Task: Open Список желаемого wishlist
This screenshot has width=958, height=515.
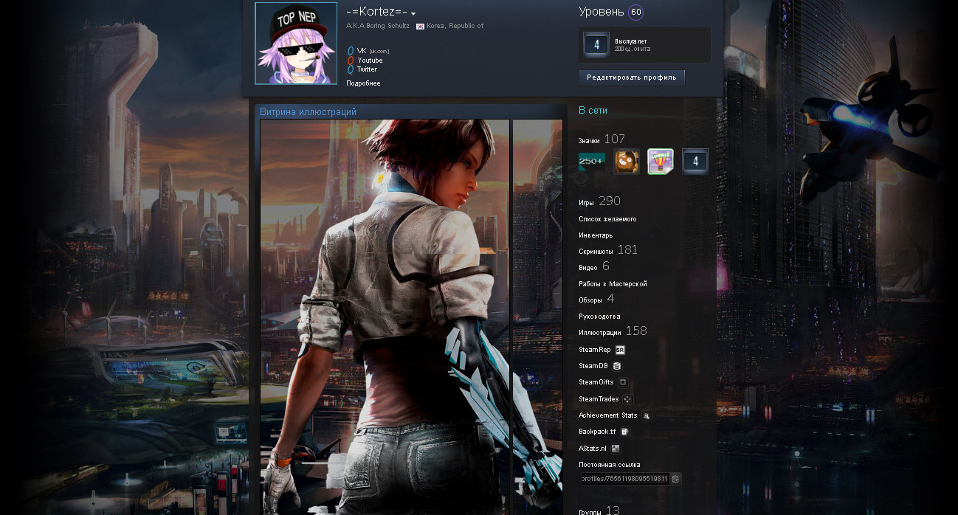Action: click(x=607, y=219)
